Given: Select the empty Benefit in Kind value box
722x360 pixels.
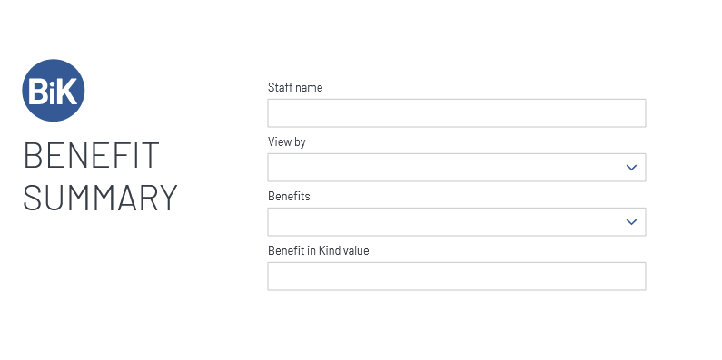Looking at the screenshot, I should coord(457,277).
